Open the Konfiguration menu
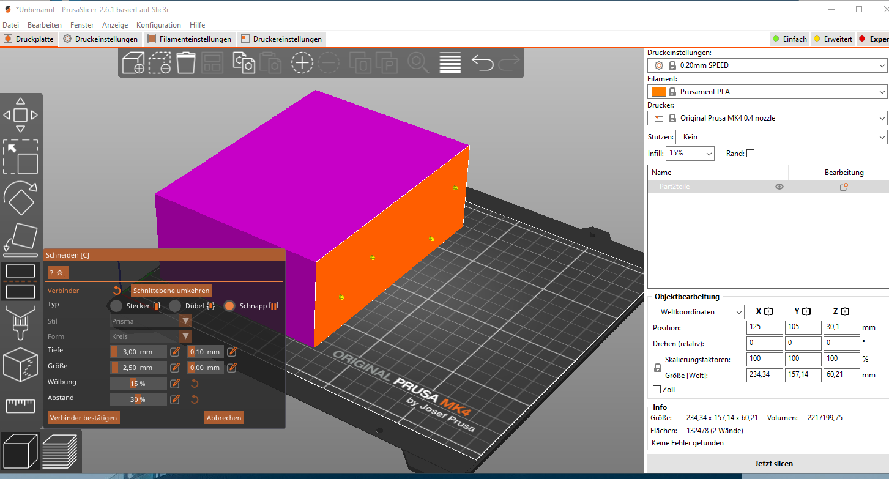889x479 pixels. [158, 25]
